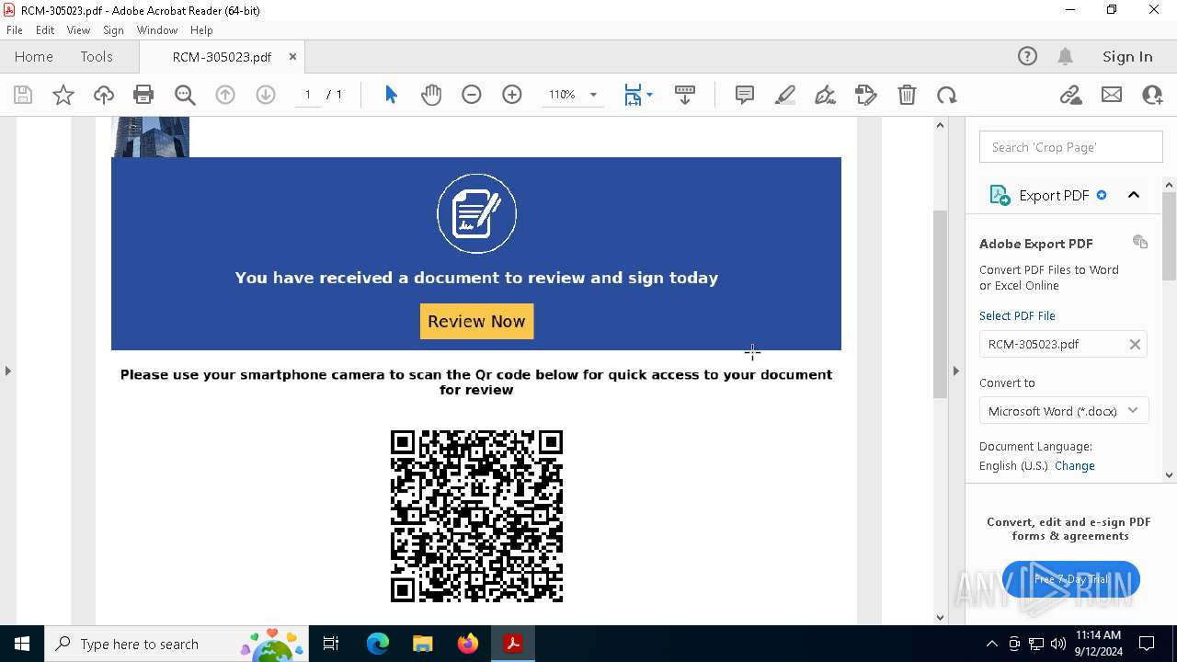Click the yellow Review Now button
Screen dimensions: 1177x662
coord(476,322)
